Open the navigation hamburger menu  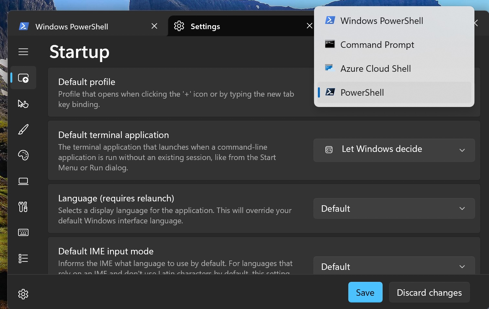click(23, 51)
